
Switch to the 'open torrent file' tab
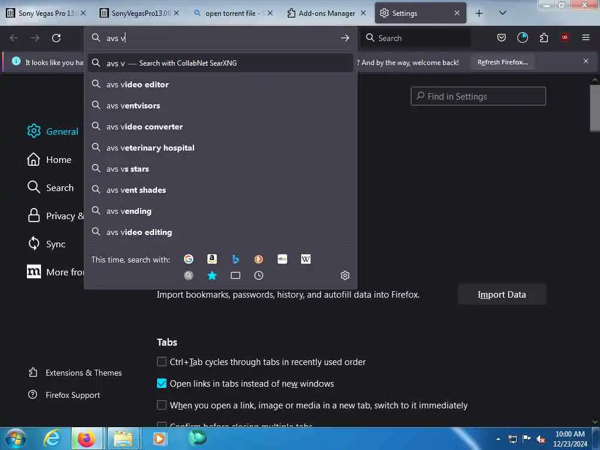coord(232,13)
